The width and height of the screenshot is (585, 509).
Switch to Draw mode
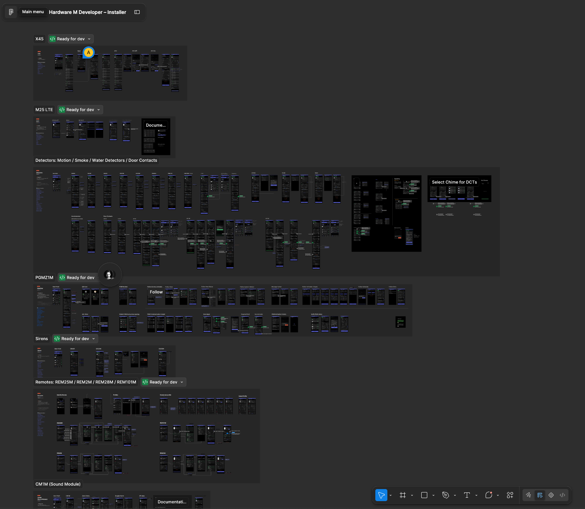529,495
